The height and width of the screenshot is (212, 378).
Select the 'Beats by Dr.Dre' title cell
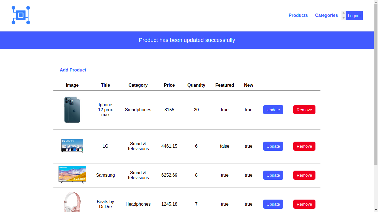coord(105,204)
